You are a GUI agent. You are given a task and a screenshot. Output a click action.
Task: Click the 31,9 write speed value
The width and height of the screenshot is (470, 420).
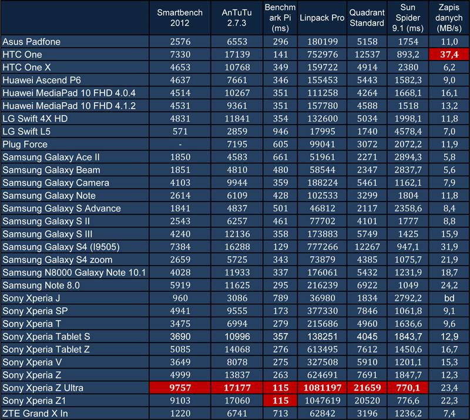[449, 247]
